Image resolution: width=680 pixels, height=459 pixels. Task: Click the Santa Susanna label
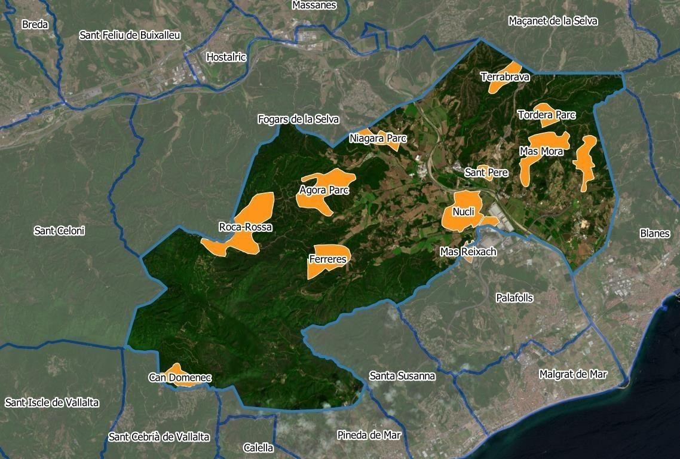[x=403, y=376]
